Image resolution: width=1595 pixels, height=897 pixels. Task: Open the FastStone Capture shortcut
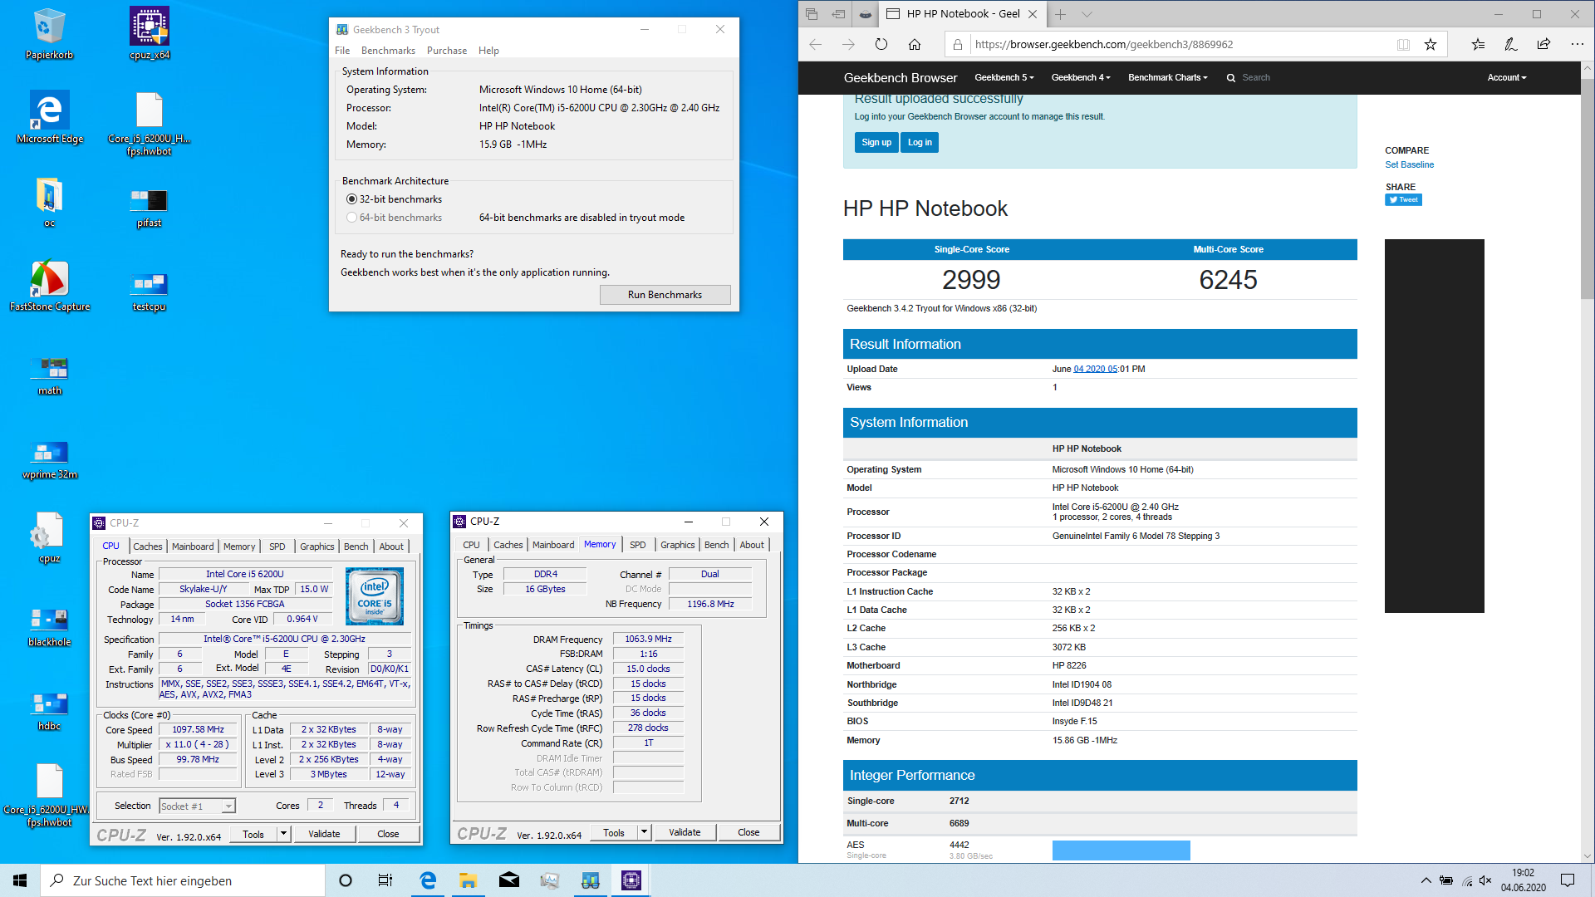click(x=49, y=285)
